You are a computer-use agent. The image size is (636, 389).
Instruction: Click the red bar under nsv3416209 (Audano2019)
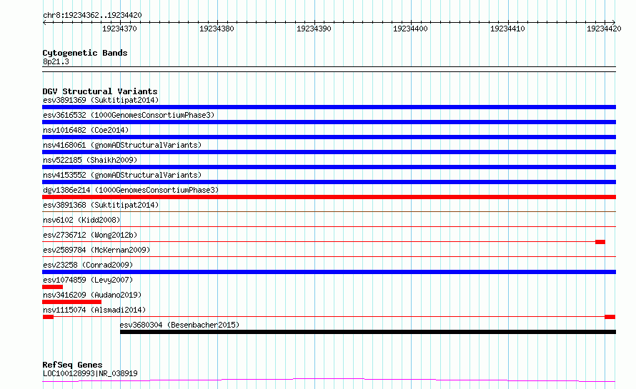[x=71, y=302]
